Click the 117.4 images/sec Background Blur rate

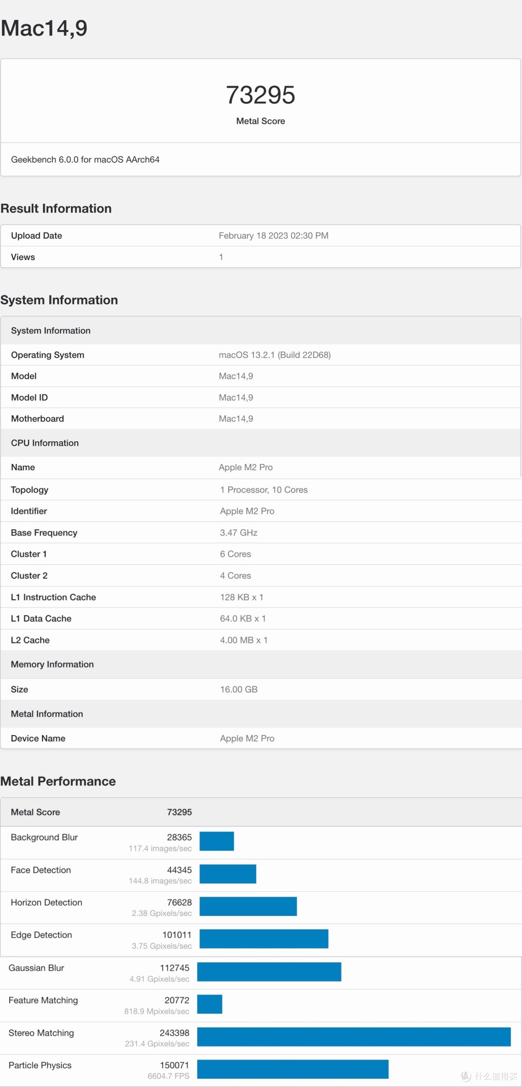click(160, 848)
